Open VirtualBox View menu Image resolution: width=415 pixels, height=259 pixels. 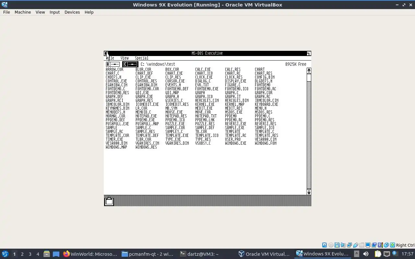point(40,12)
